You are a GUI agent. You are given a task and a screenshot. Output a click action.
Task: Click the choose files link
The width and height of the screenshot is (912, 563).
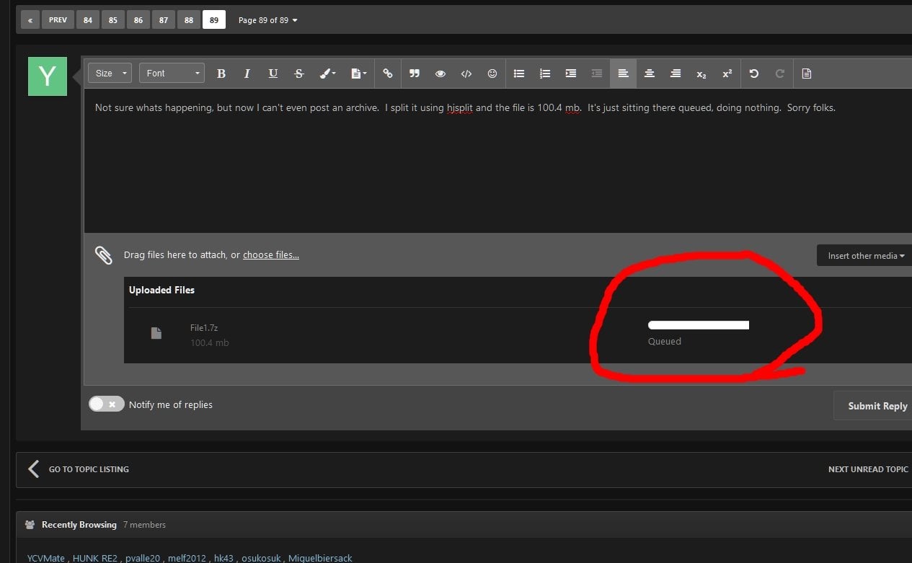271,255
